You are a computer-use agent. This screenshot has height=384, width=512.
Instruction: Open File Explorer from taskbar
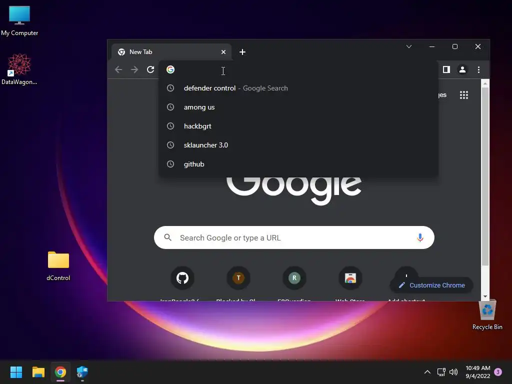(38, 372)
